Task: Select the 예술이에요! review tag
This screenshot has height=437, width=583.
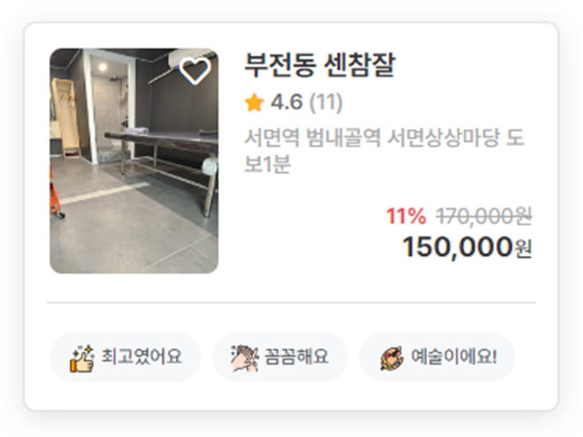Action: 437,357
